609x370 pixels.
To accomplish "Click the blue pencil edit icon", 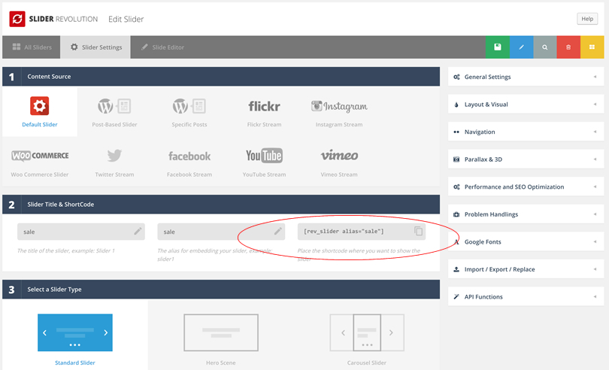I will pos(521,47).
